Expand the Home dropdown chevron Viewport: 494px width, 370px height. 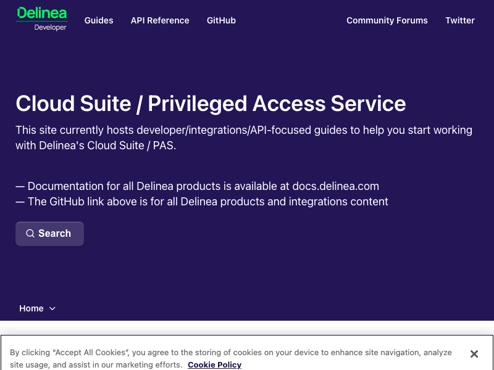tap(52, 309)
